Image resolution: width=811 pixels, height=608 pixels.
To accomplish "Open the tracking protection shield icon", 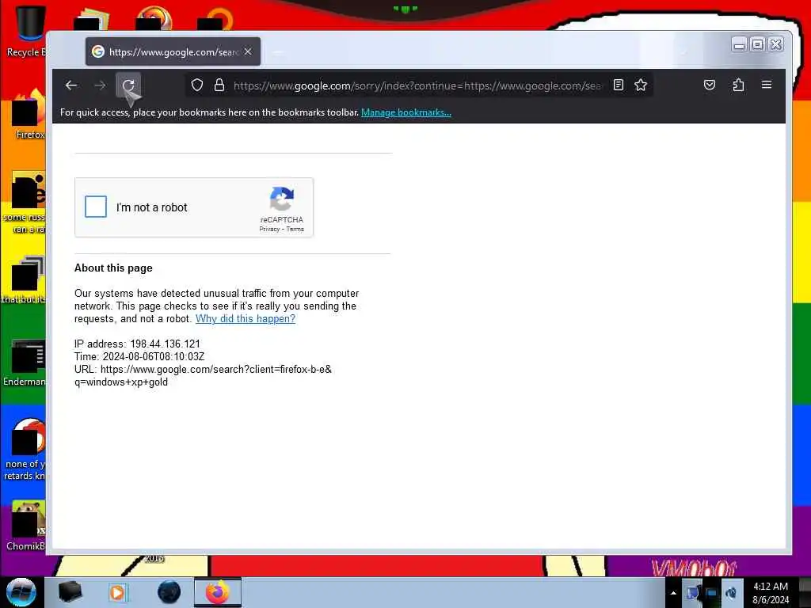I will coord(197,85).
